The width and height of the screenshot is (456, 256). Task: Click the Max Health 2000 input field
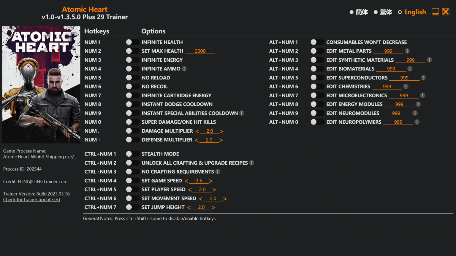pyautogui.click(x=200, y=51)
